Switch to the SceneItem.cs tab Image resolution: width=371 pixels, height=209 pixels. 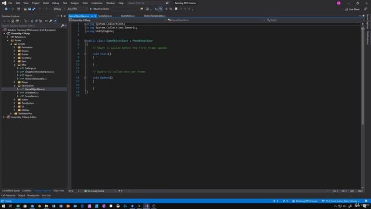tap(128, 16)
